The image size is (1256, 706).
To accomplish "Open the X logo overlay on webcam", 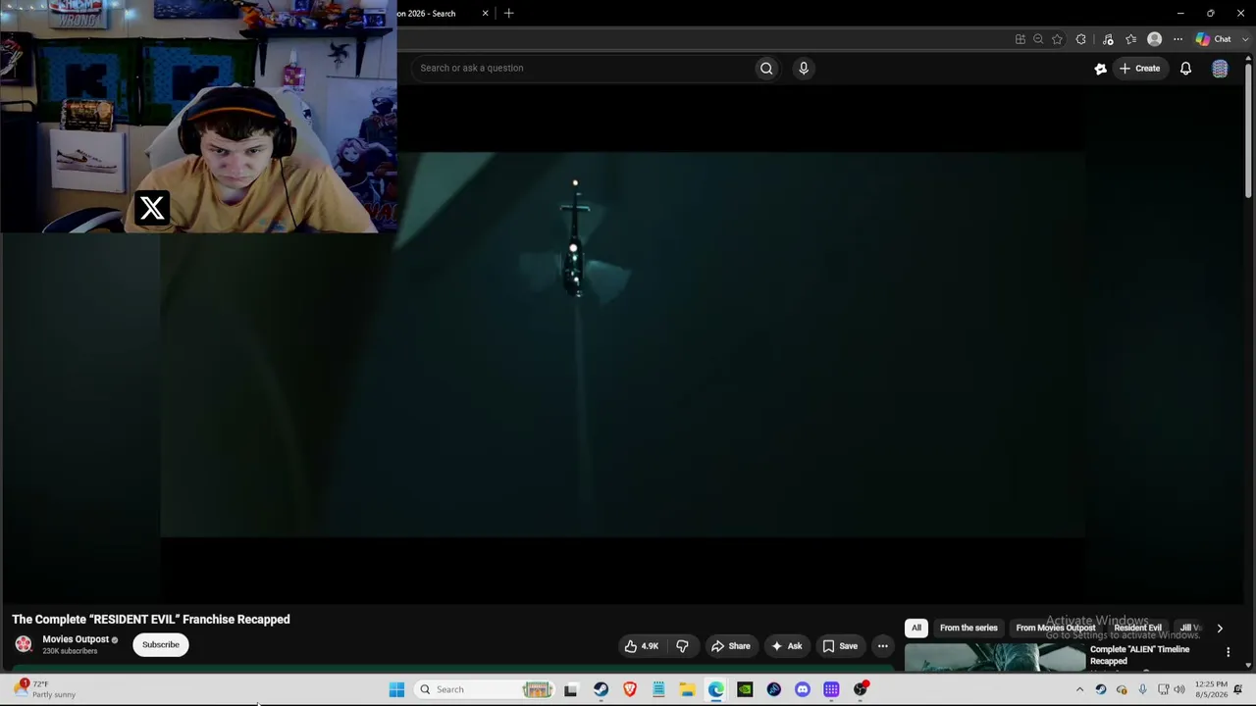I will (x=152, y=208).
